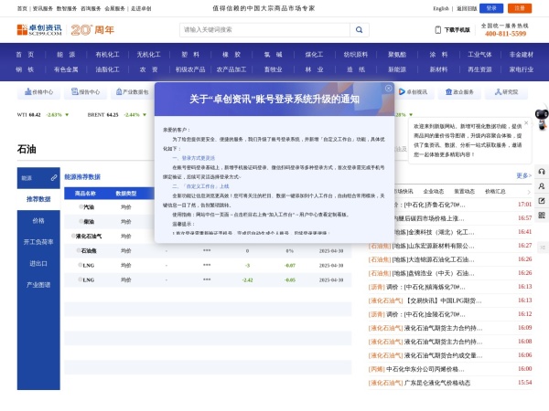Select the 柴油 row radio circle

(81, 222)
